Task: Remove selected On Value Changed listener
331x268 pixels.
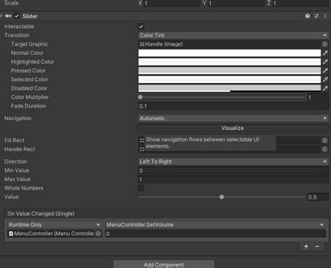Action: tap(317, 246)
